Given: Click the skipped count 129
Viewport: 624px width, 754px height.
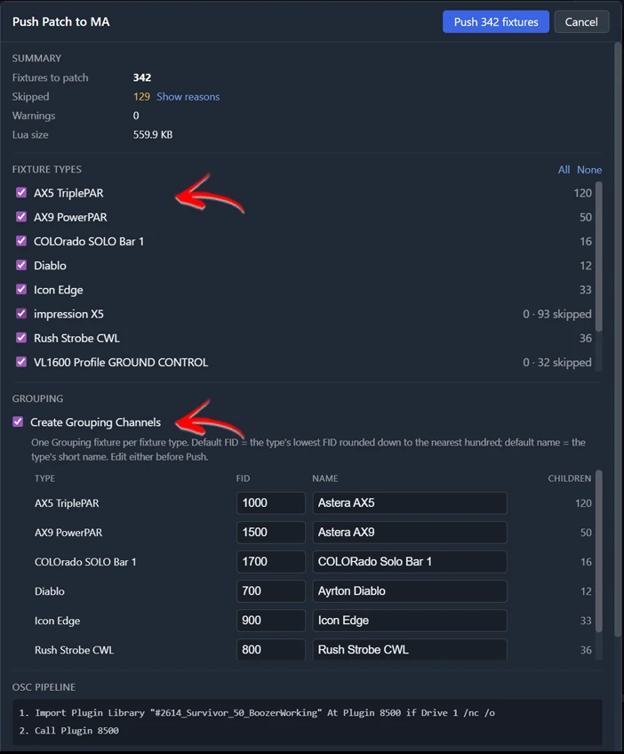Looking at the screenshot, I should pos(141,97).
